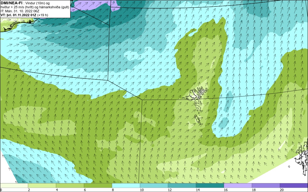
Task: Click the 10–12 m/s teal legend swatch
Action: [x=154, y=186]
